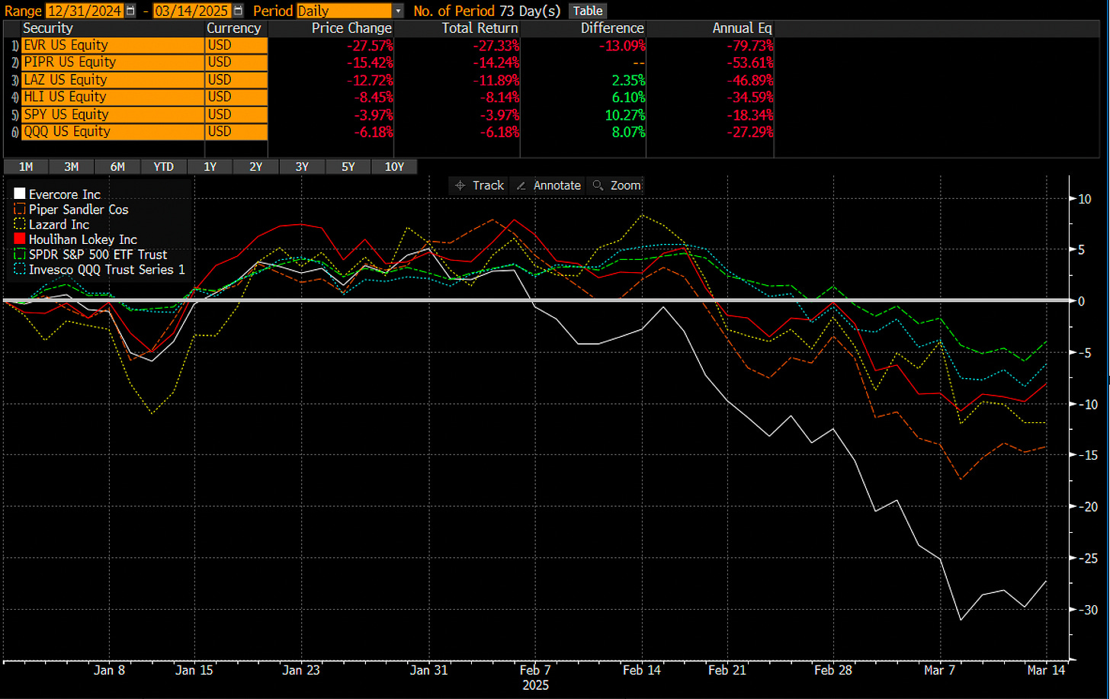Click the Annotate pencil icon
1110x699 pixels.
(x=521, y=185)
